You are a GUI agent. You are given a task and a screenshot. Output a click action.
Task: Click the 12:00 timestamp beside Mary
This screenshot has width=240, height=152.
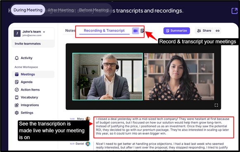point(72,119)
